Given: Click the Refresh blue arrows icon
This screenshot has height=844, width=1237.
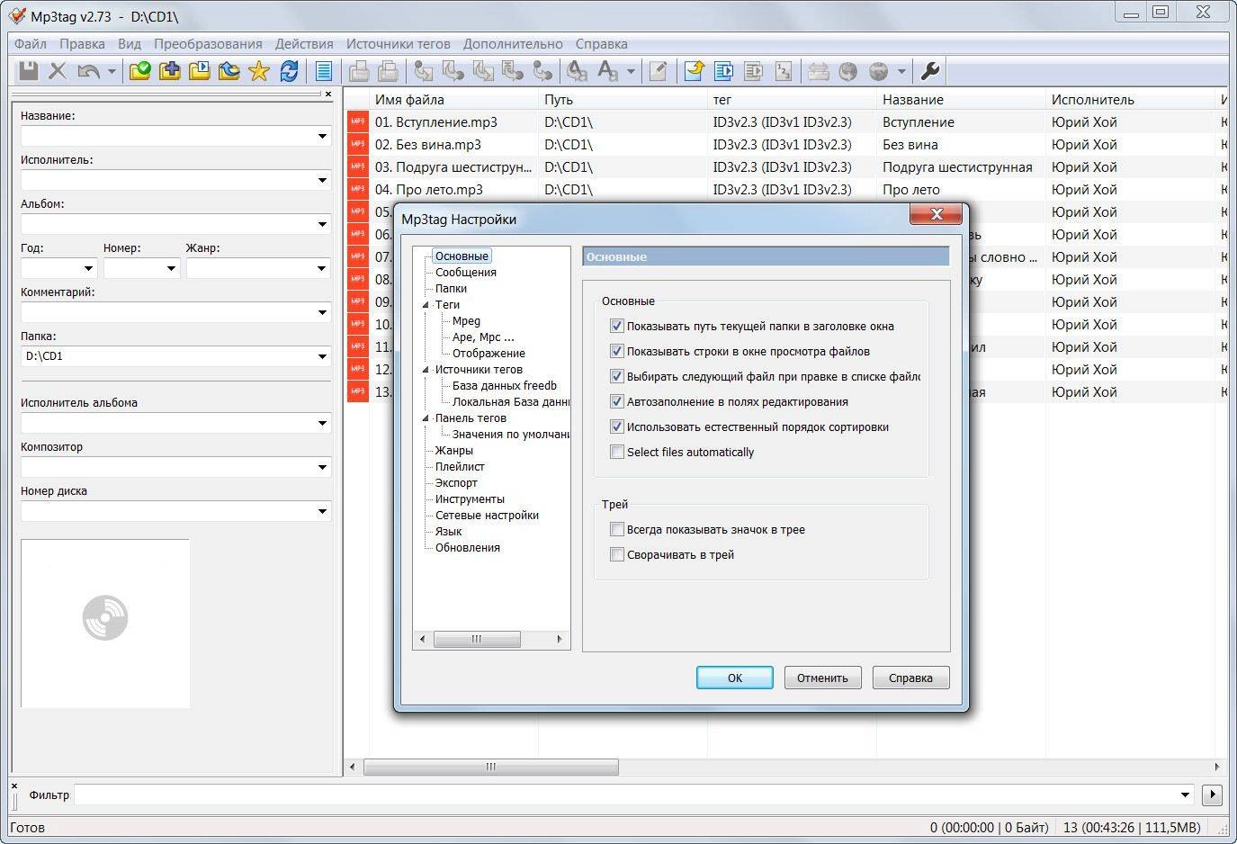Looking at the screenshot, I should 289,71.
